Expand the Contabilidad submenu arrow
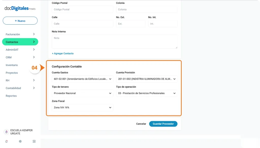 [x=34, y=88]
